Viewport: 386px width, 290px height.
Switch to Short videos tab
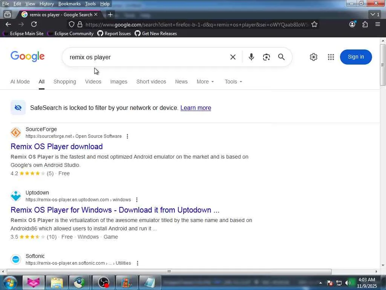point(151,82)
